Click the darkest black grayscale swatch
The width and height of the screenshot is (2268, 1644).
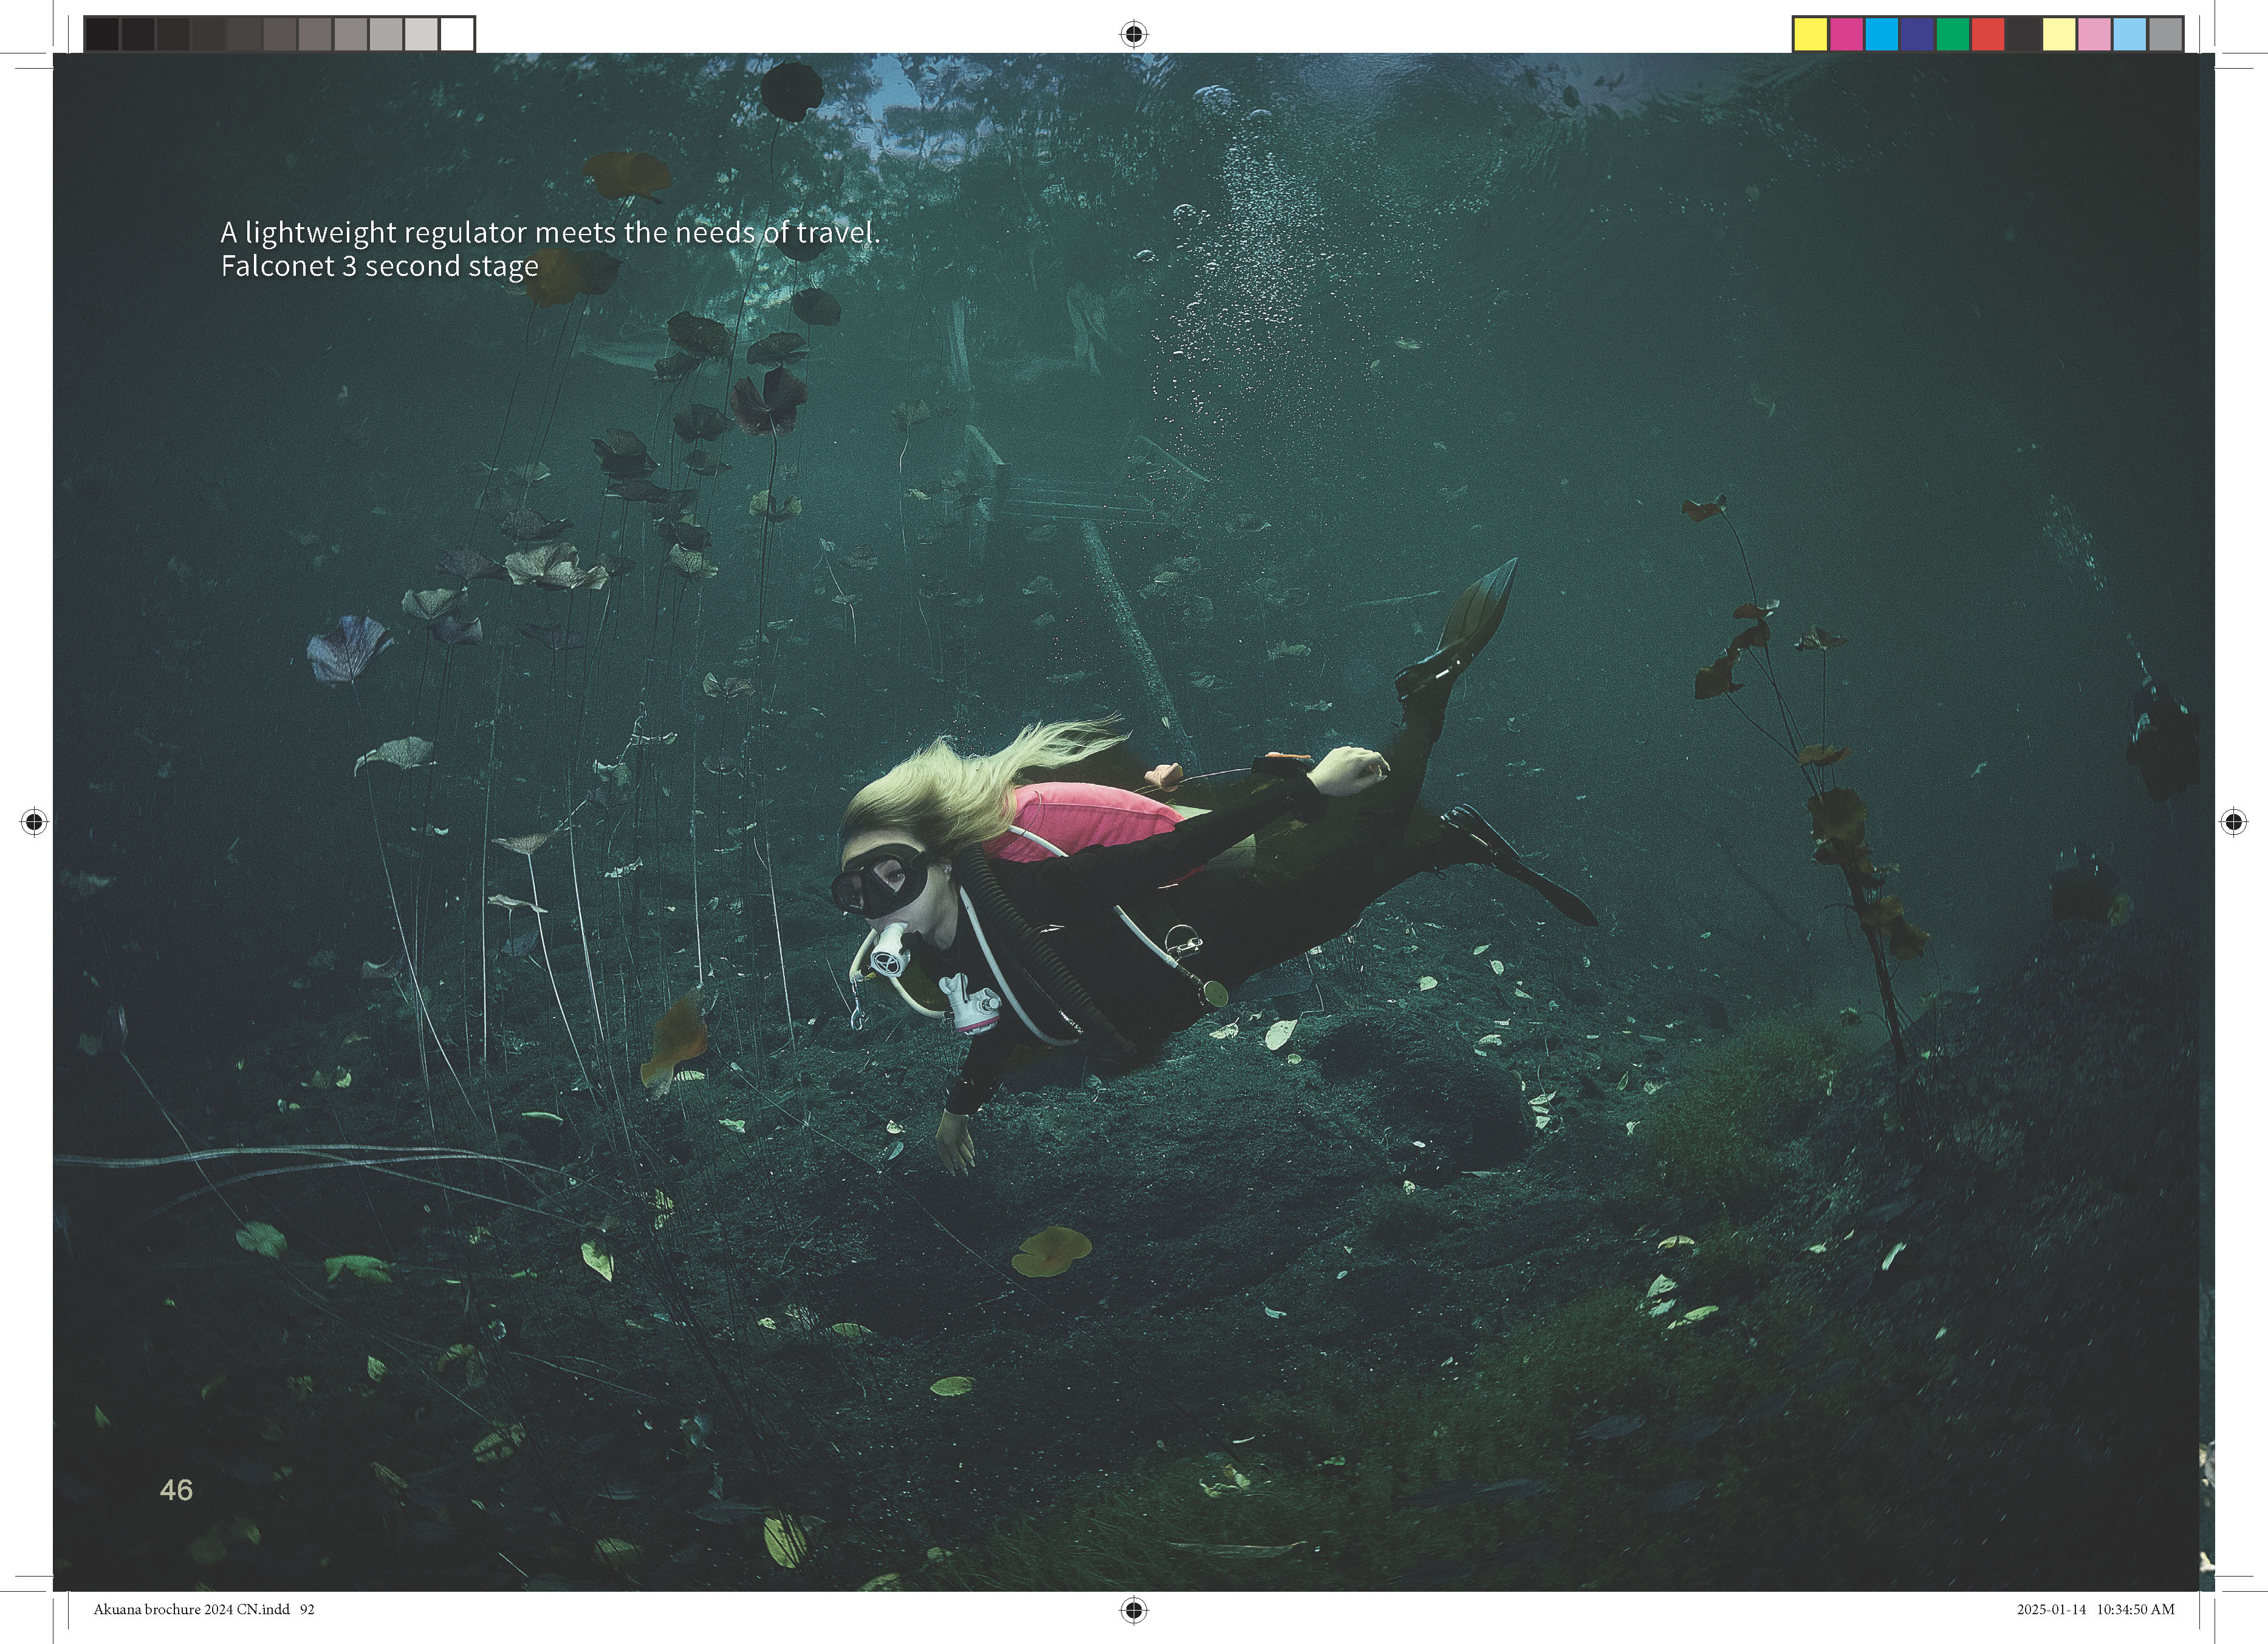tap(102, 34)
